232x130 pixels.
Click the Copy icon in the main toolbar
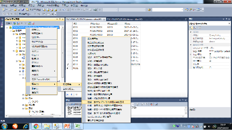click(64, 10)
